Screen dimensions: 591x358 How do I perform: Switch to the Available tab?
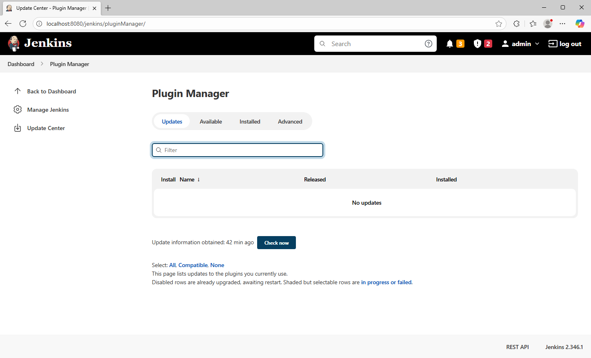tap(211, 122)
